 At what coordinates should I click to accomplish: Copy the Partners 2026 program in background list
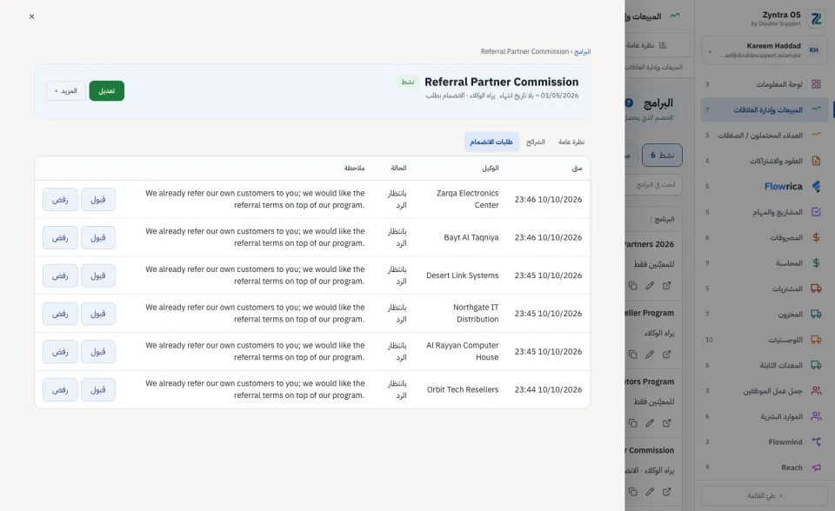click(x=632, y=286)
